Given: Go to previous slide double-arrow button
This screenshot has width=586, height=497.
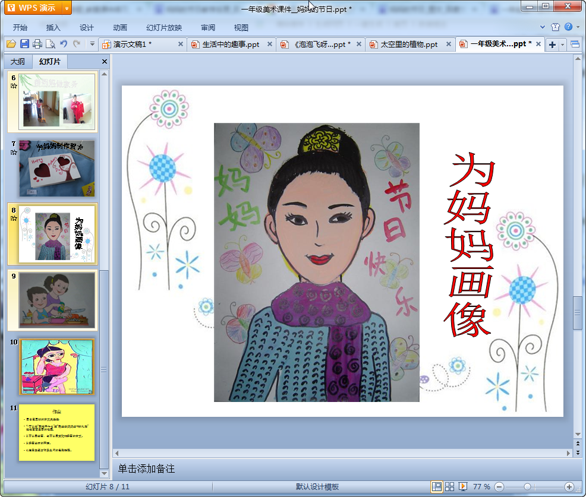Looking at the screenshot, I should [x=578, y=444].
